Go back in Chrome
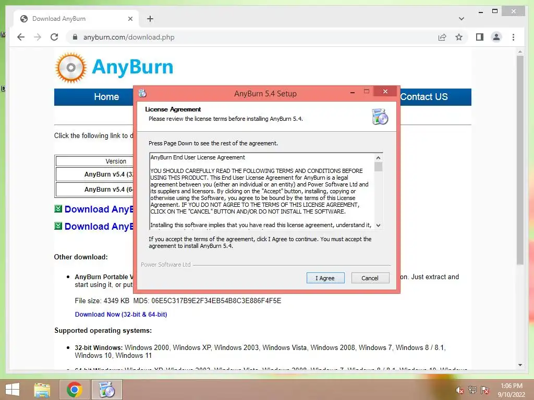Viewport: 534px width, 400px height. [x=21, y=37]
